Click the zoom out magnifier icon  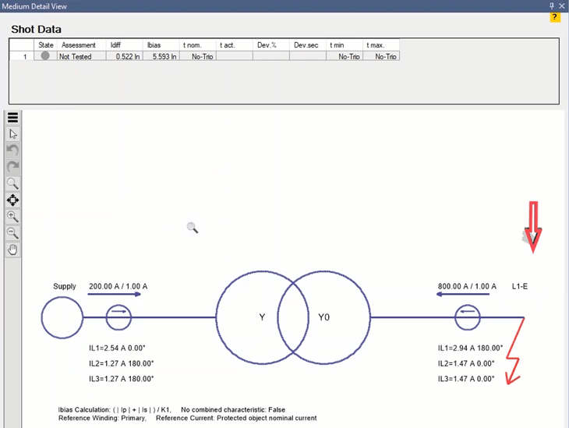[x=12, y=233]
